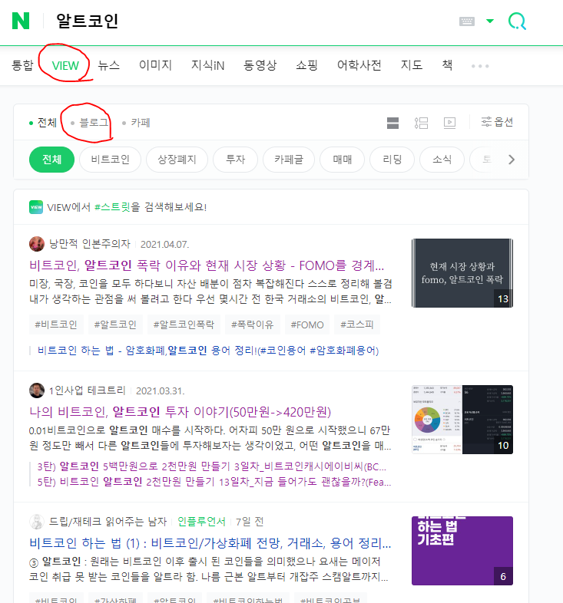
Task: Open the purple 하는 법 기초편 thumbnail
Action: pos(462,551)
